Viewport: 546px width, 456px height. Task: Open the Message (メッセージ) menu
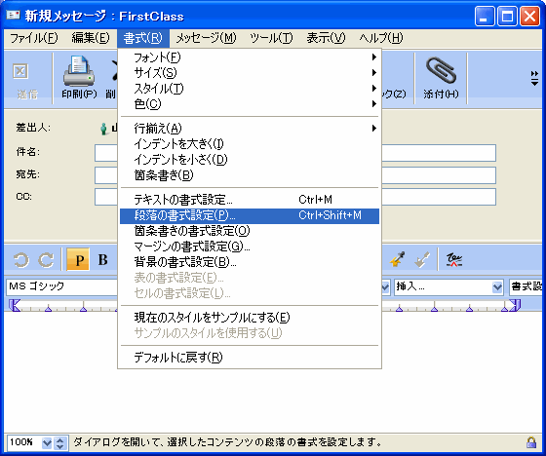[x=206, y=38]
